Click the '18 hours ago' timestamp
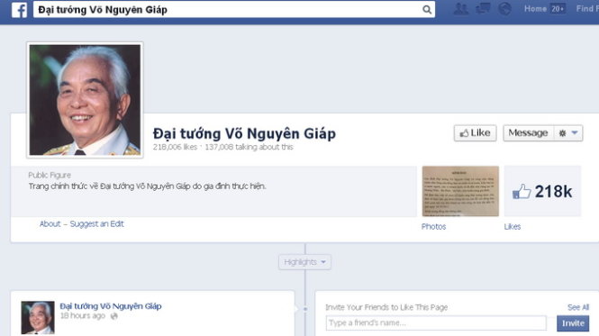This screenshot has height=336, width=599. pyautogui.click(x=83, y=316)
